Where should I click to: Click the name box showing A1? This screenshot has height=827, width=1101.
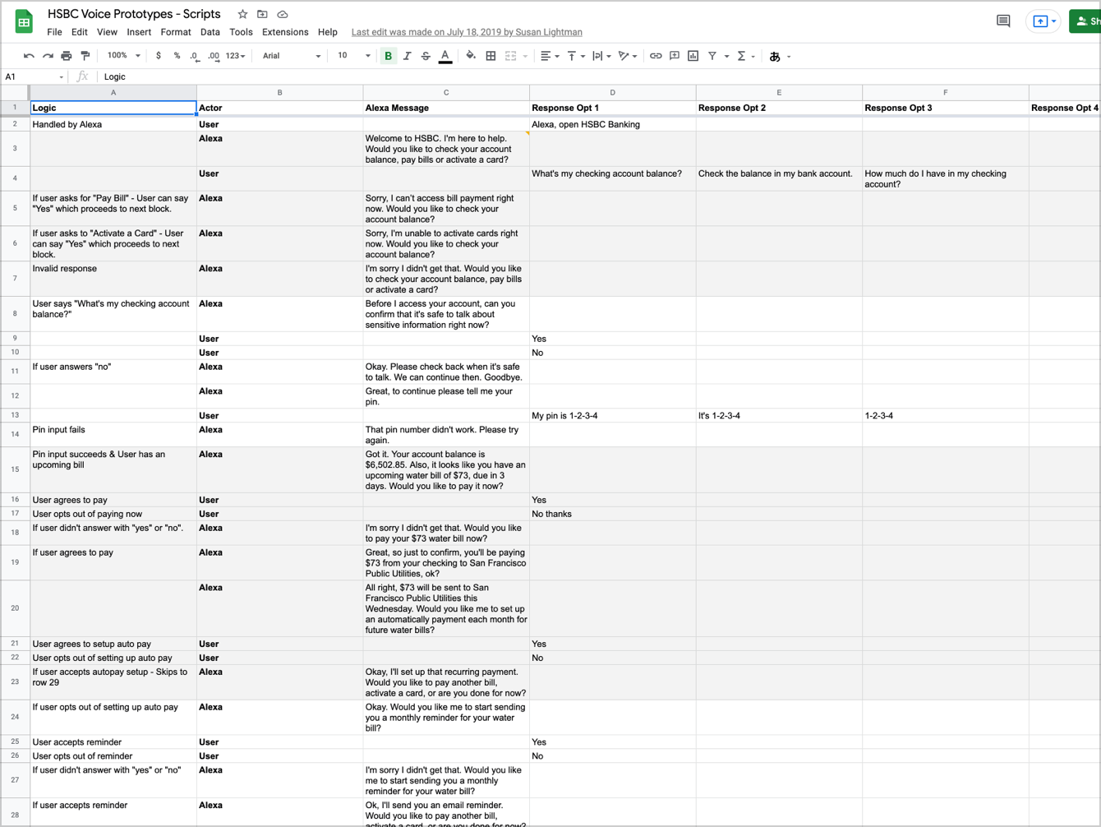(x=34, y=76)
